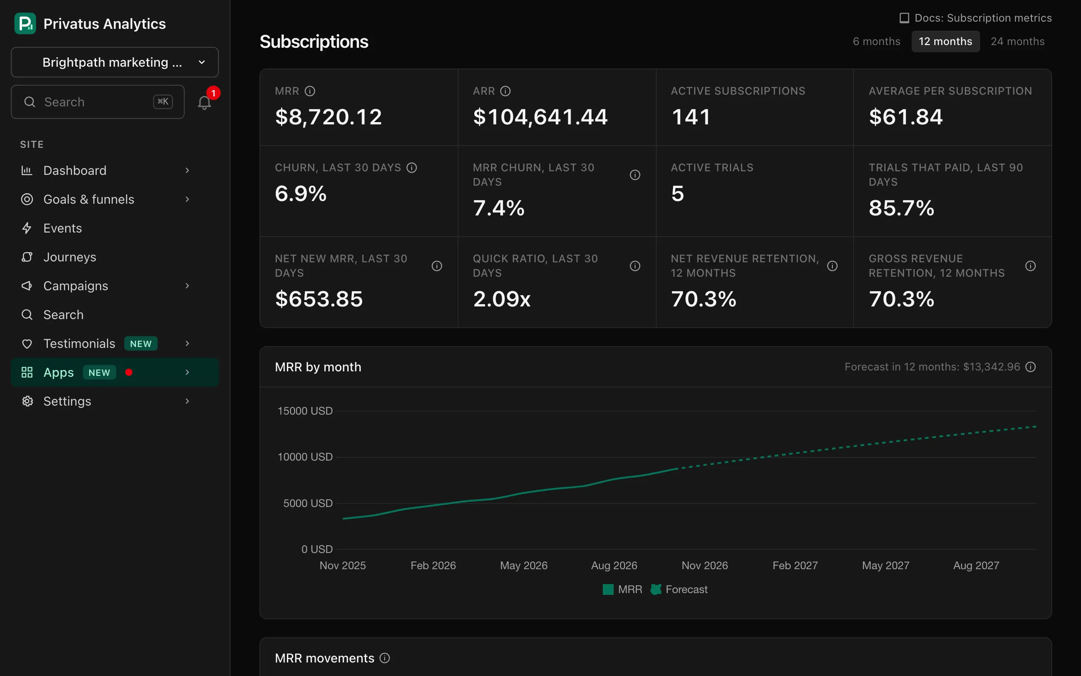Open Docs: Subscription metrics link

976,18
